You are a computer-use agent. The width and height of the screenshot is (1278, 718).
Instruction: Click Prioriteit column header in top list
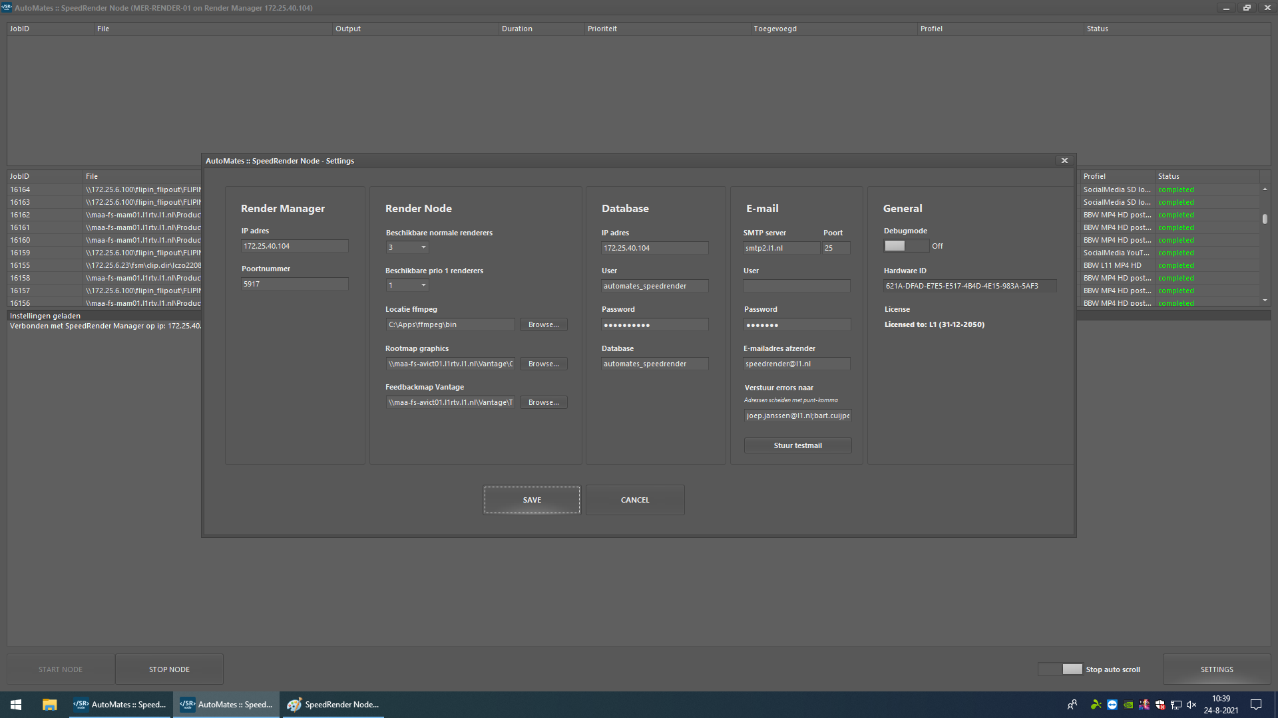point(667,29)
